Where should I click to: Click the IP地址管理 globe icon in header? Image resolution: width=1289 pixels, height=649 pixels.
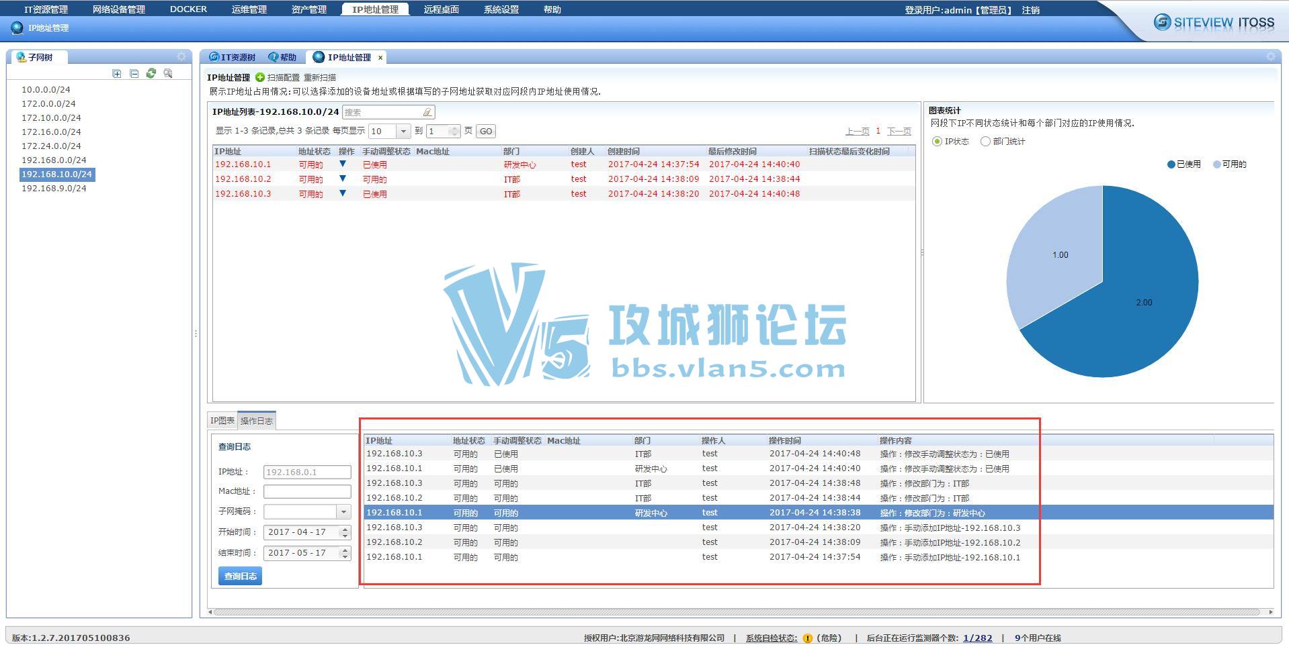(17, 28)
